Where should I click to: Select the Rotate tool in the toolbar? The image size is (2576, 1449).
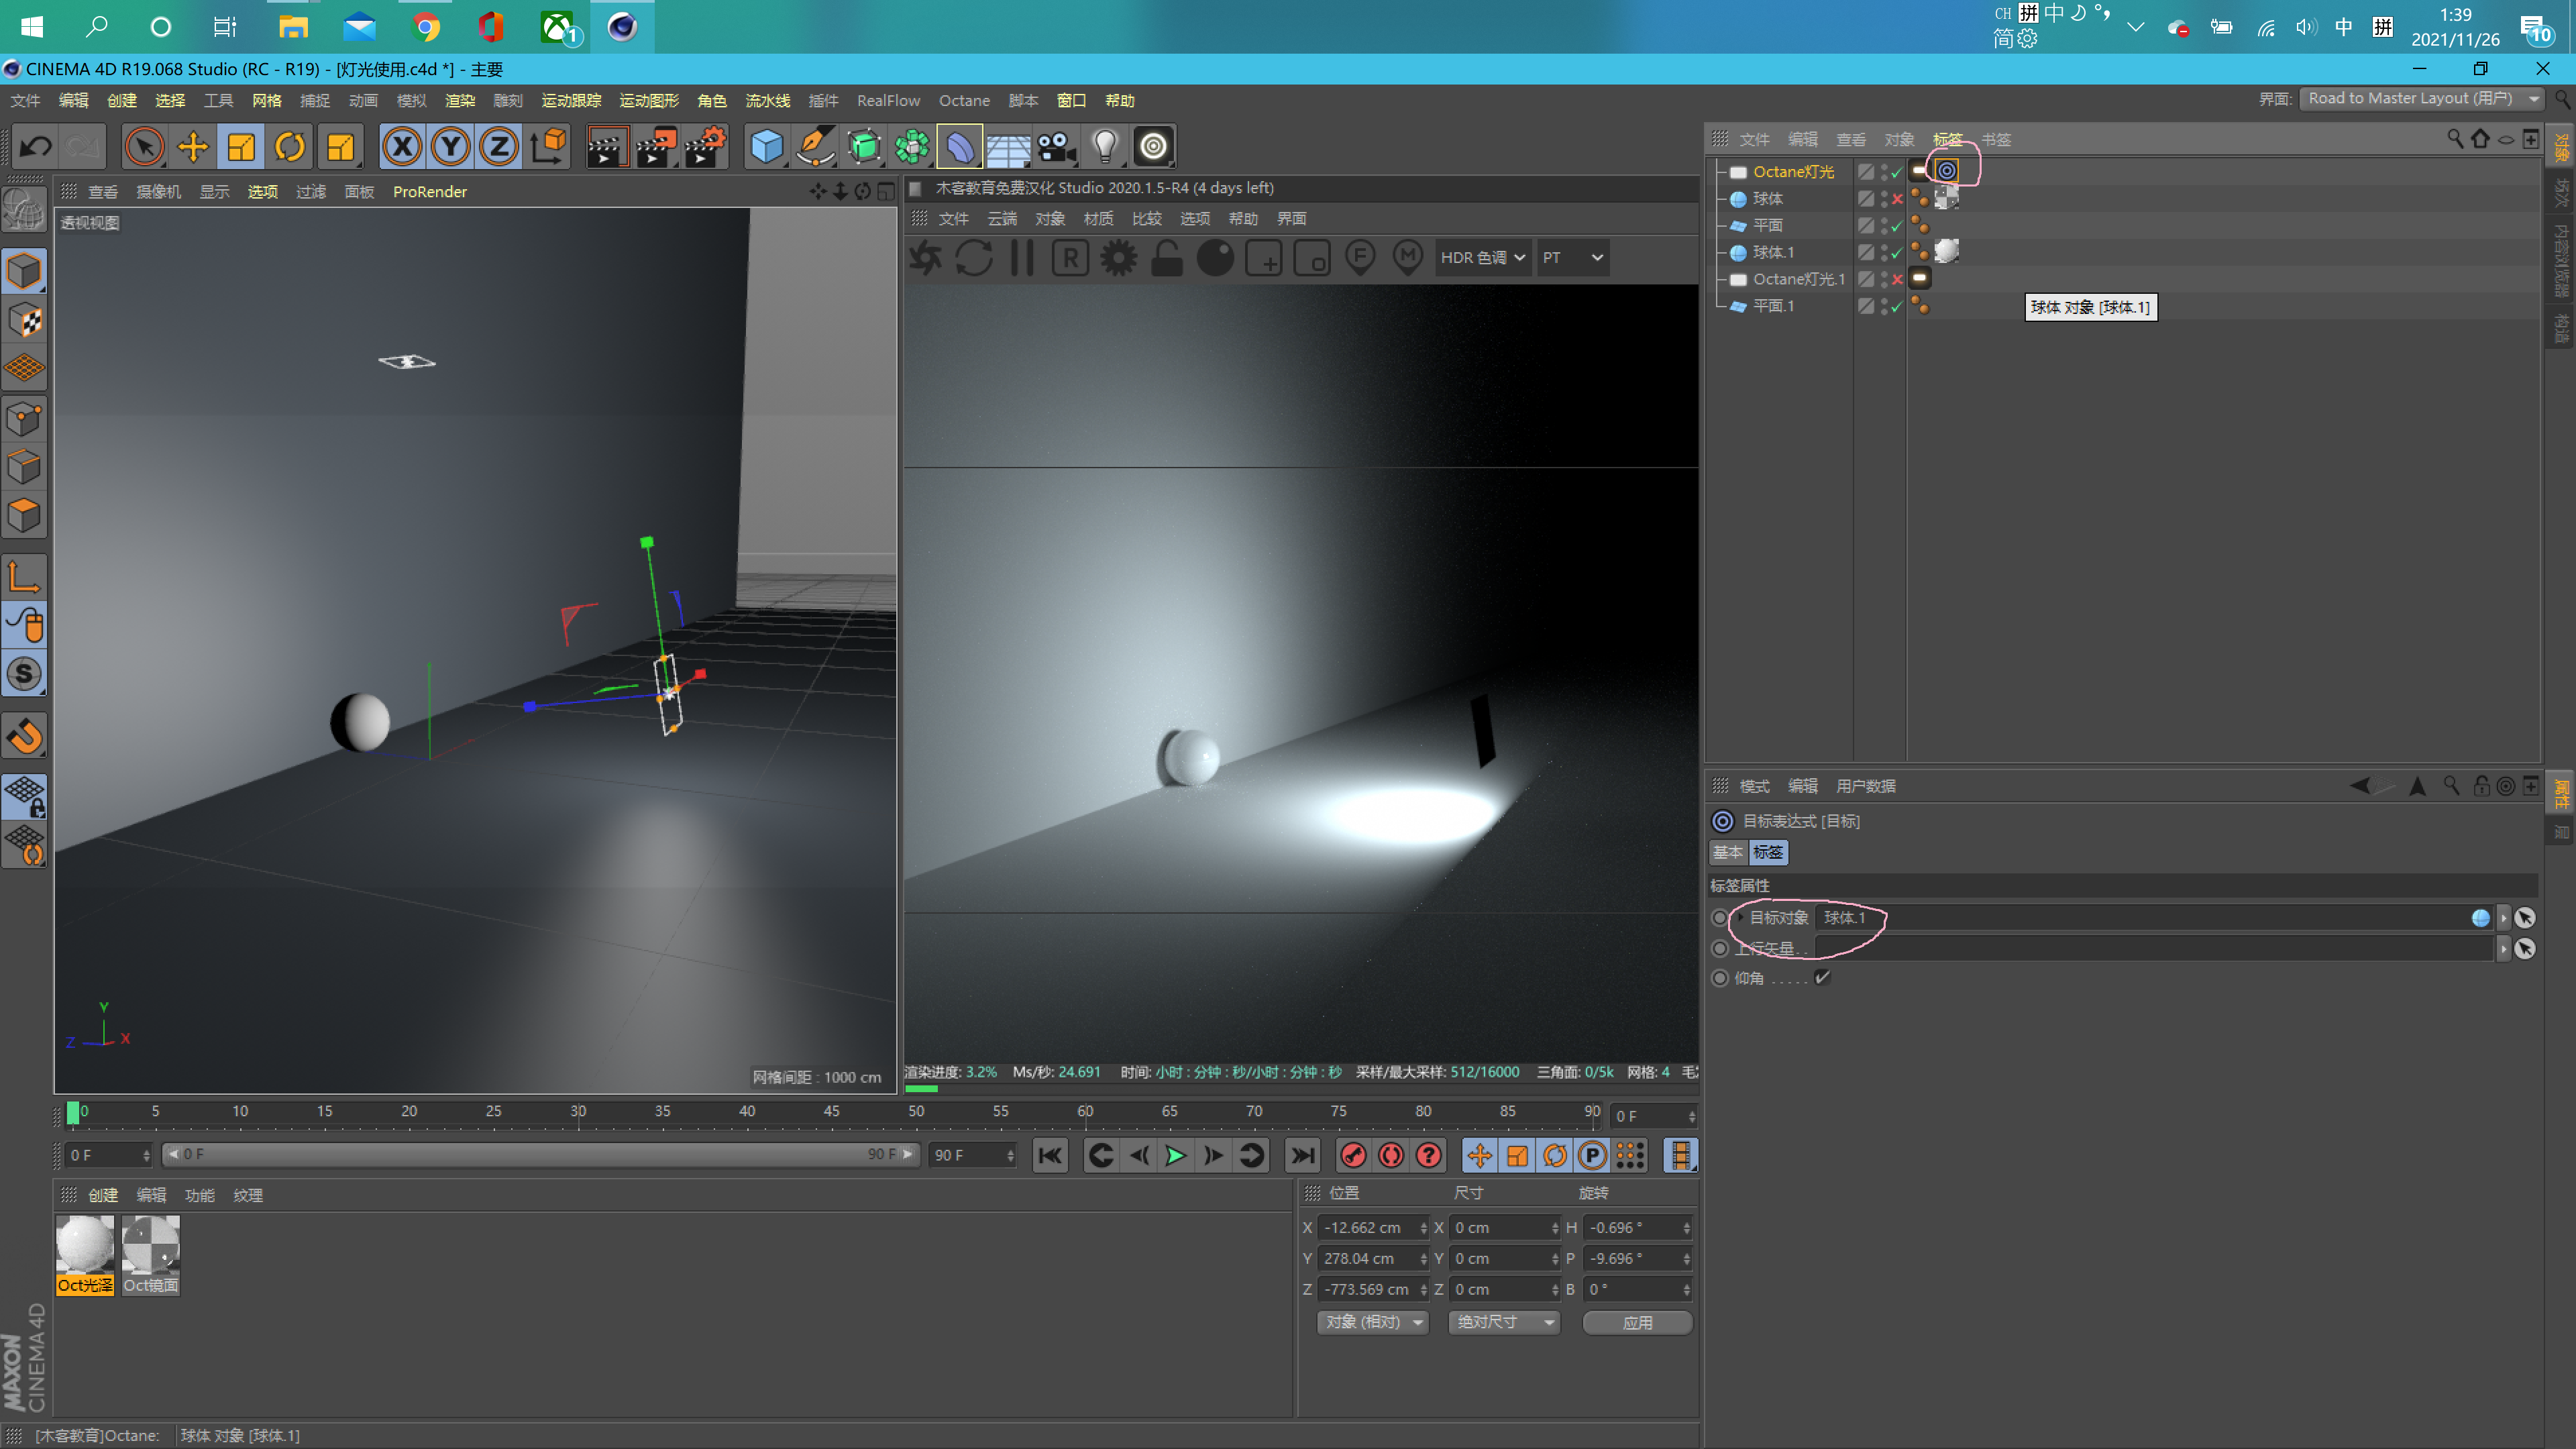pos(290,146)
